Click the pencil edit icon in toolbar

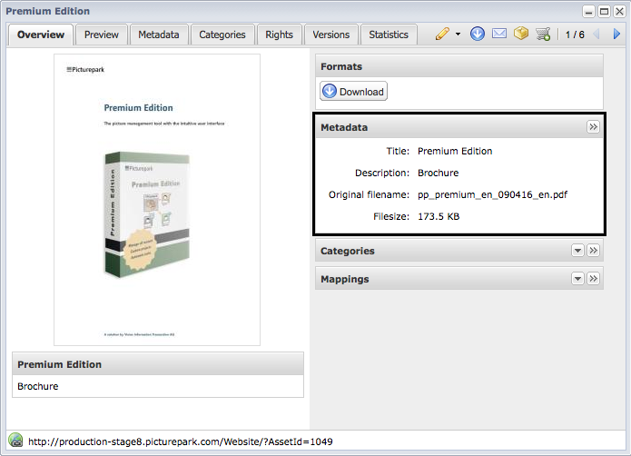[442, 34]
